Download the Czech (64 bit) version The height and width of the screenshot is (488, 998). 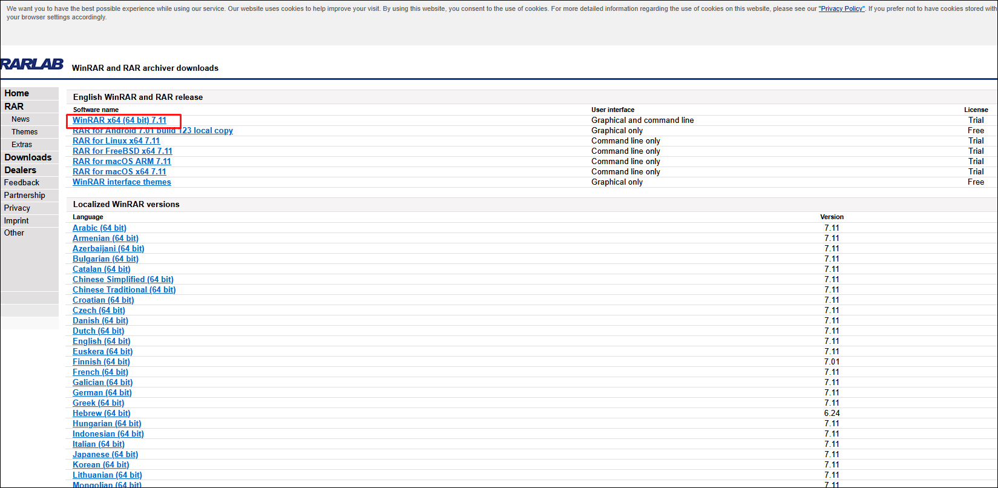[x=99, y=311]
